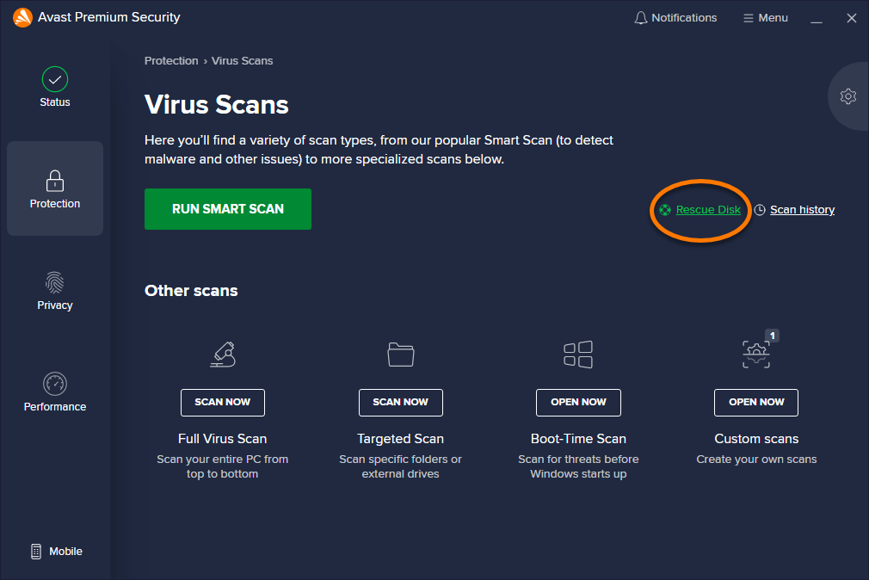Start Full Virus Scan with Scan Now
The height and width of the screenshot is (580, 869).
[x=223, y=402]
